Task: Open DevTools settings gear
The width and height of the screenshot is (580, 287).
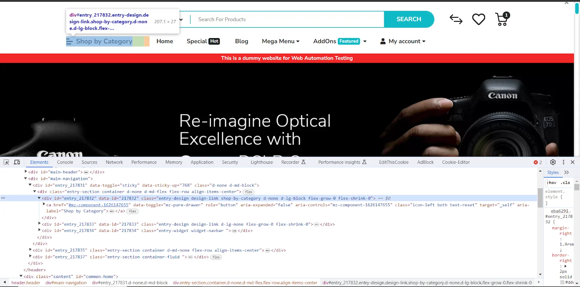Action: tap(553, 162)
